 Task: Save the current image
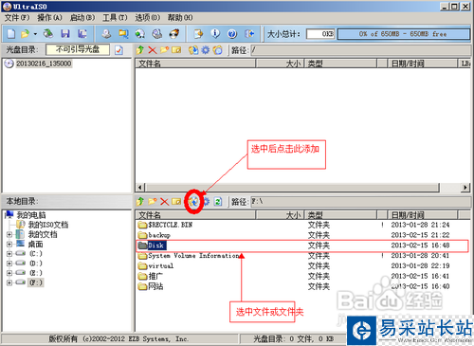(x=65, y=34)
